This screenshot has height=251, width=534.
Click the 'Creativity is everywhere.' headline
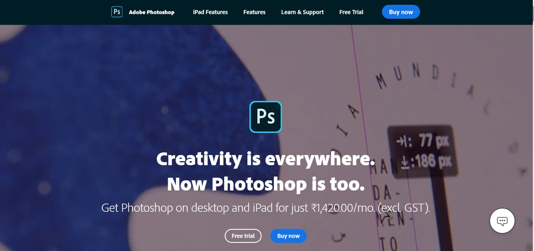[266, 159]
